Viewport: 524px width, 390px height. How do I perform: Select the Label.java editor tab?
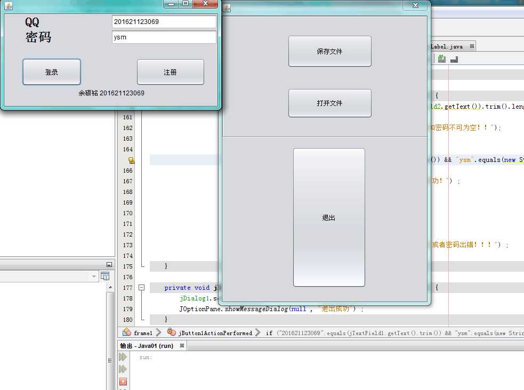pyautogui.click(x=447, y=46)
